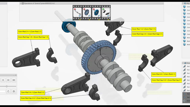Jump to end of simulation
This screenshot has height=107, width=190.
click(x=14, y=80)
